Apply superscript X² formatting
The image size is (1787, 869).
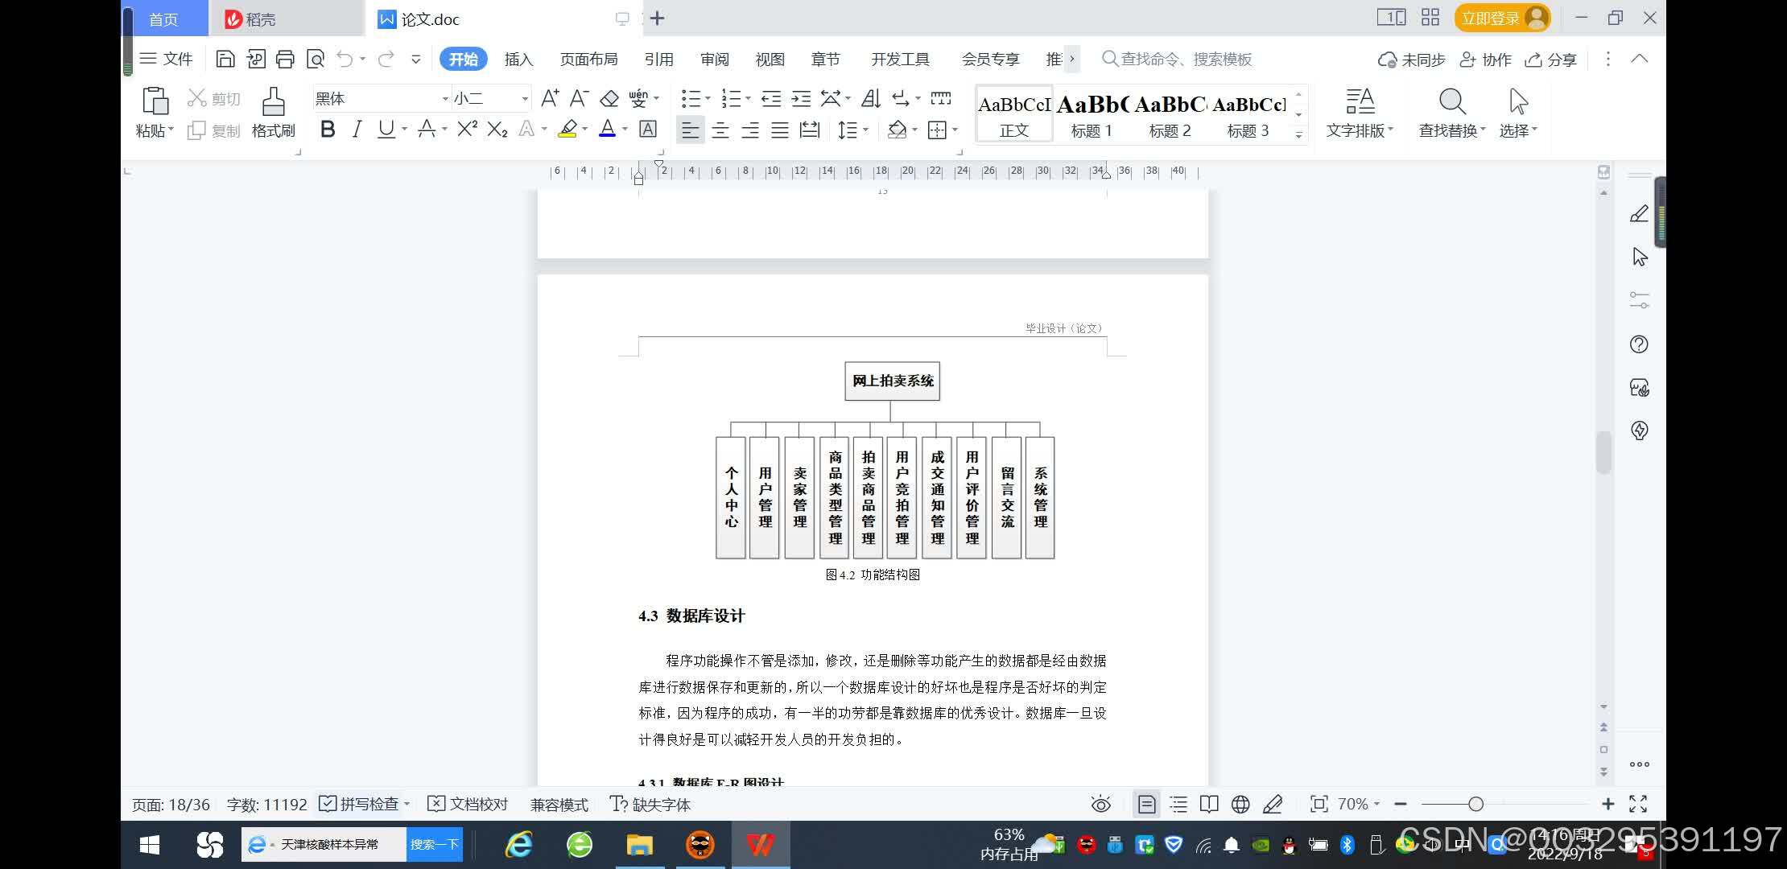tap(467, 129)
